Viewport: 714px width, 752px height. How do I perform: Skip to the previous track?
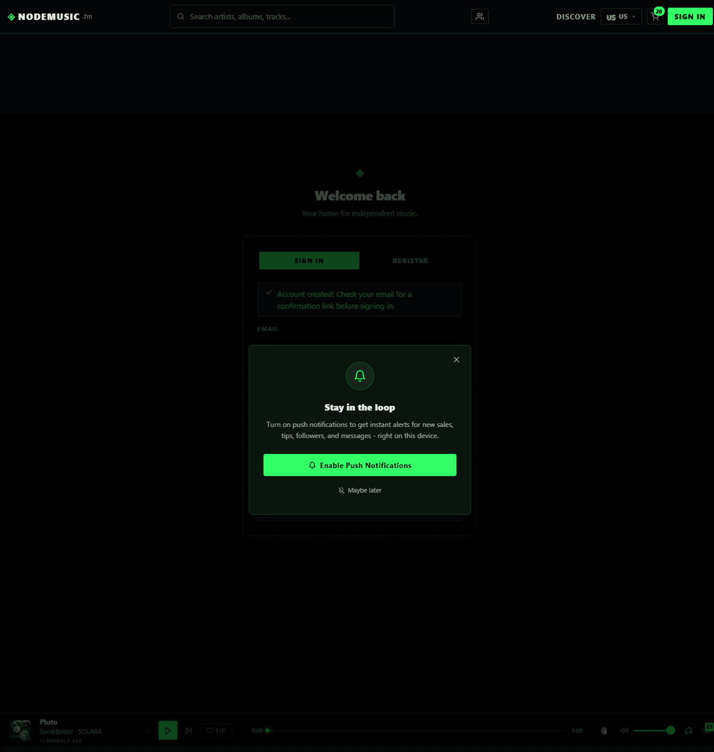(x=148, y=731)
